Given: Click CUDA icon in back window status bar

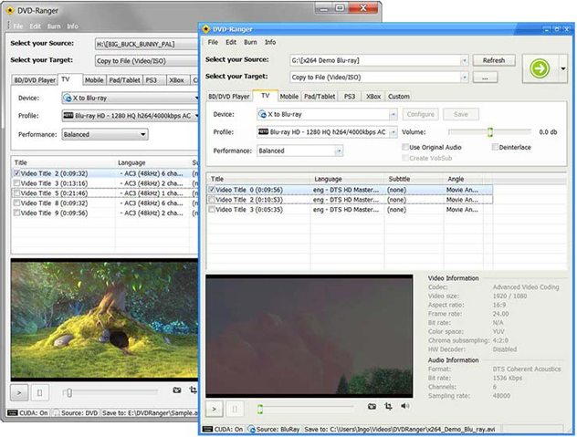Looking at the screenshot, I should (13, 412).
